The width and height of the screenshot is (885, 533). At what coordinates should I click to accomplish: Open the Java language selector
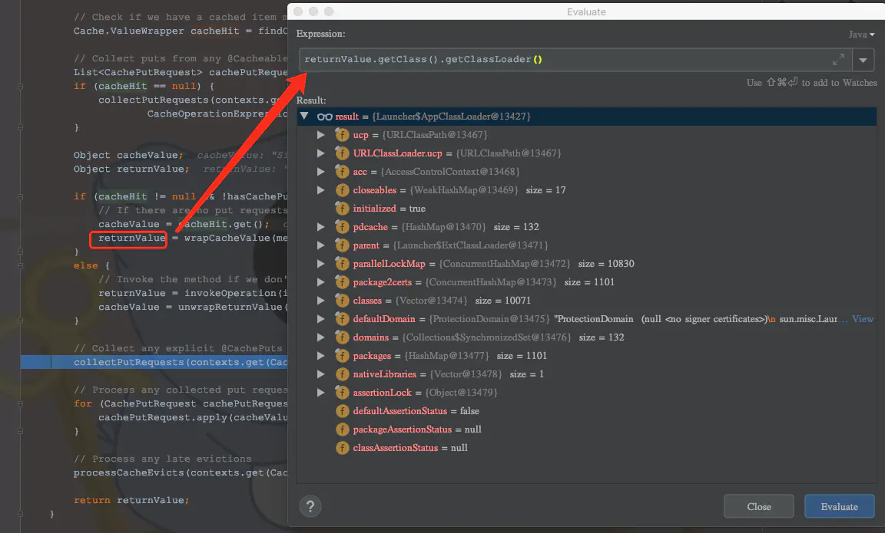[x=860, y=34]
